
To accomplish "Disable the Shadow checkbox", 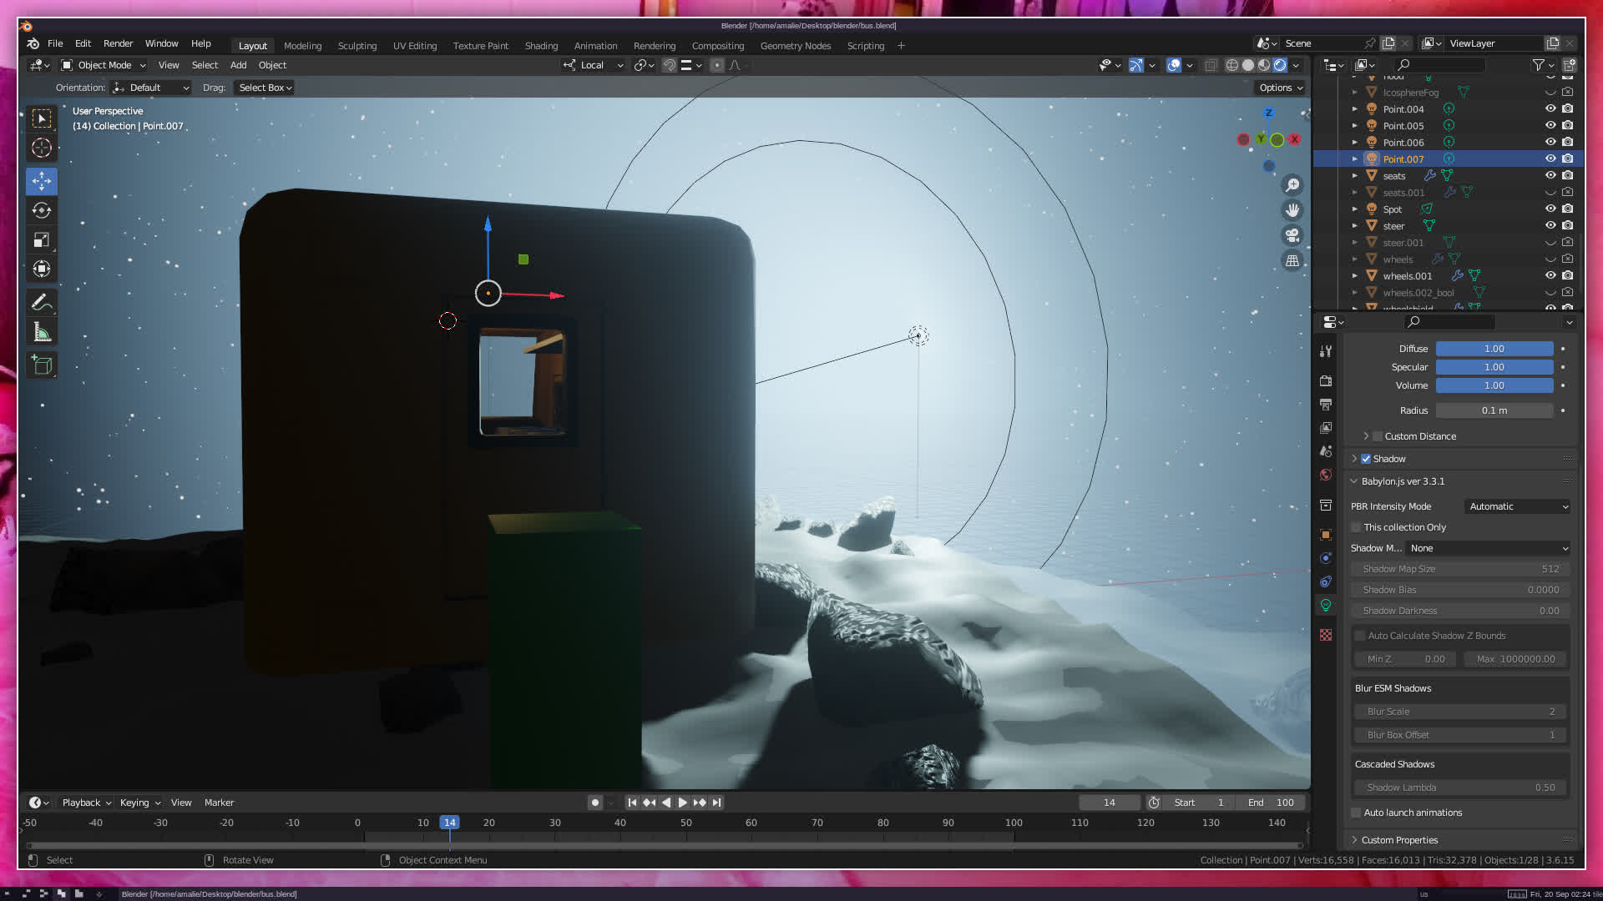I will [1366, 459].
